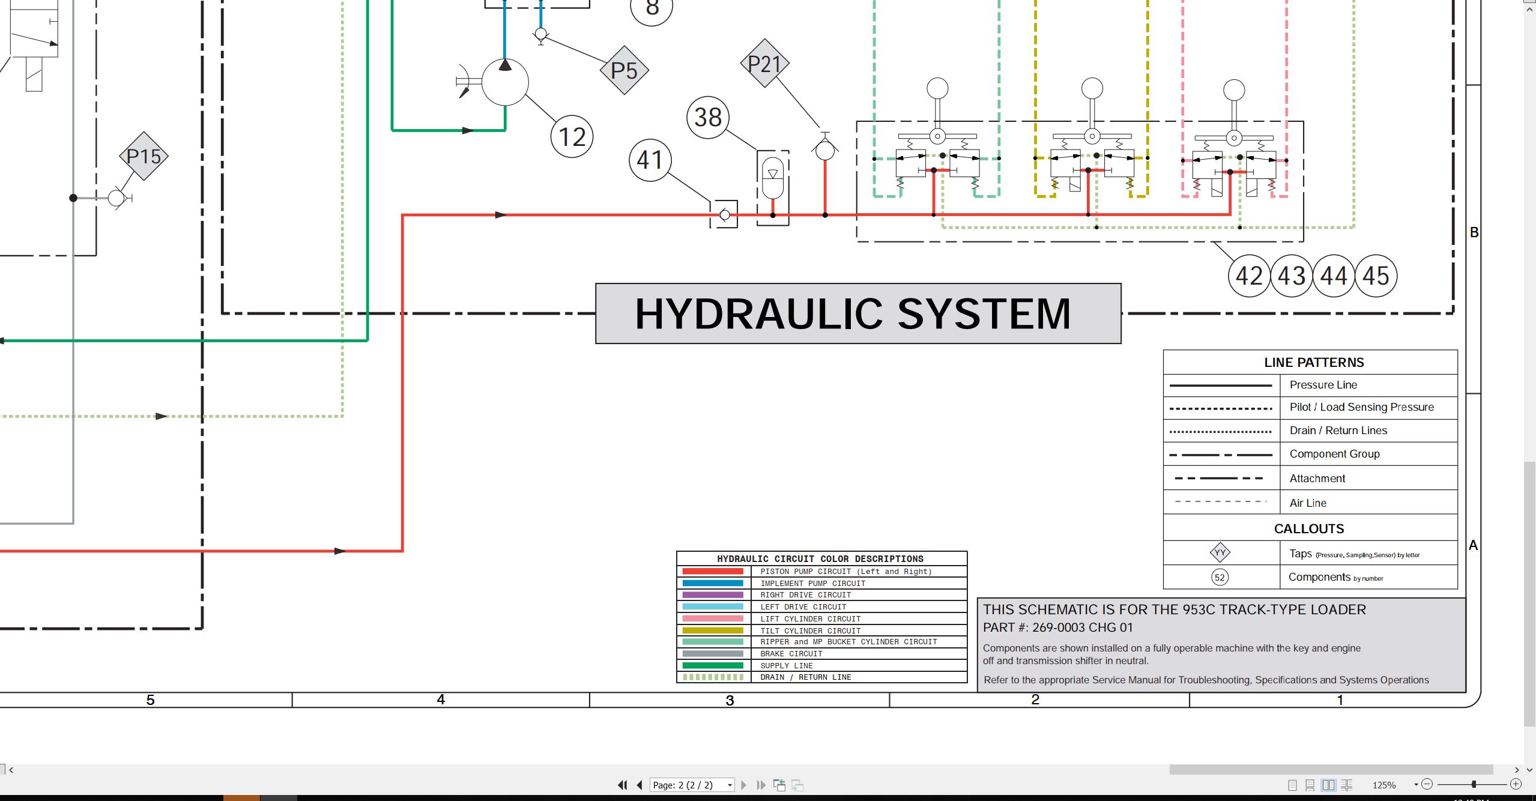Viewport: 1536px width, 801px height.
Task: Click the Component Group legend entry
Action: click(x=1310, y=454)
